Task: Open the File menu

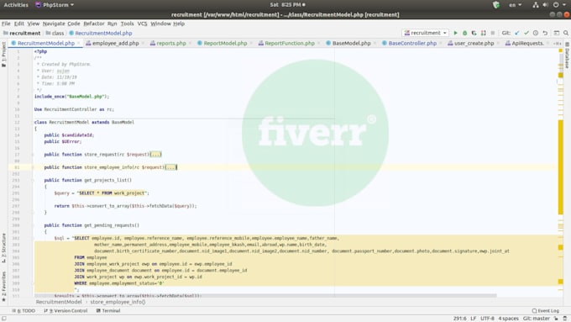Action: (6, 24)
